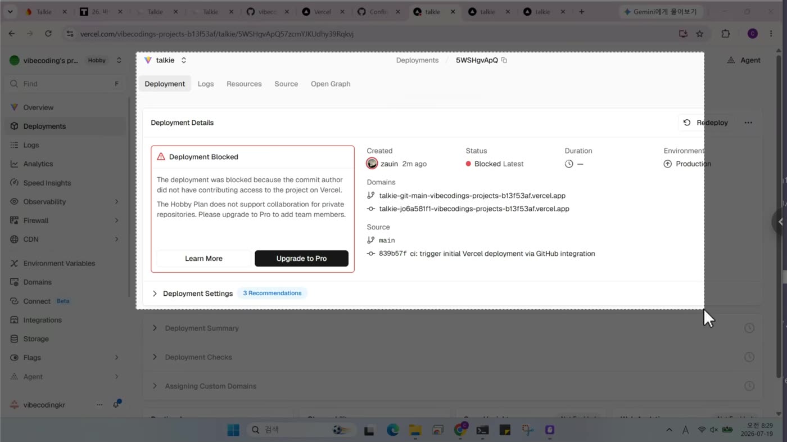Open the deployment more-options ellipsis menu
This screenshot has height=442, width=787.
(x=748, y=123)
